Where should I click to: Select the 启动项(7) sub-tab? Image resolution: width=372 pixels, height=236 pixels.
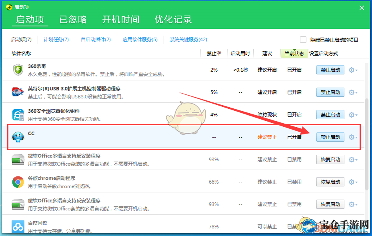click(x=21, y=40)
